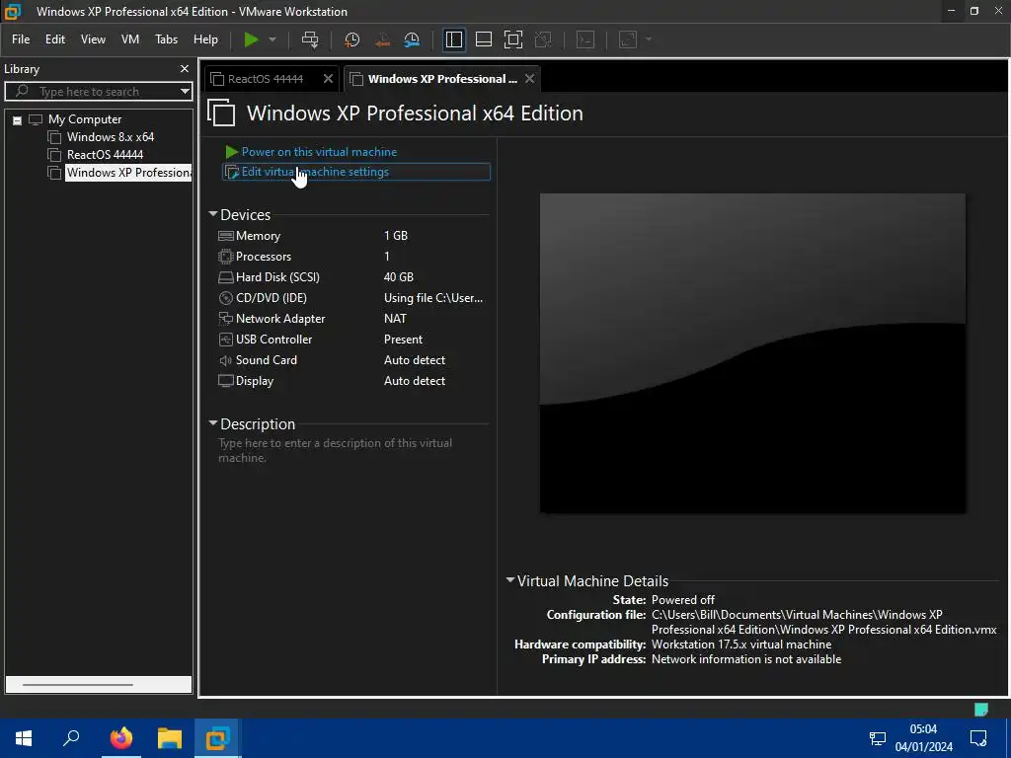The image size is (1011, 758).
Task: Click the NAT network adapter value
Action: pyautogui.click(x=395, y=319)
